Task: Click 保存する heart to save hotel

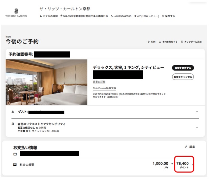Action: point(168,16)
